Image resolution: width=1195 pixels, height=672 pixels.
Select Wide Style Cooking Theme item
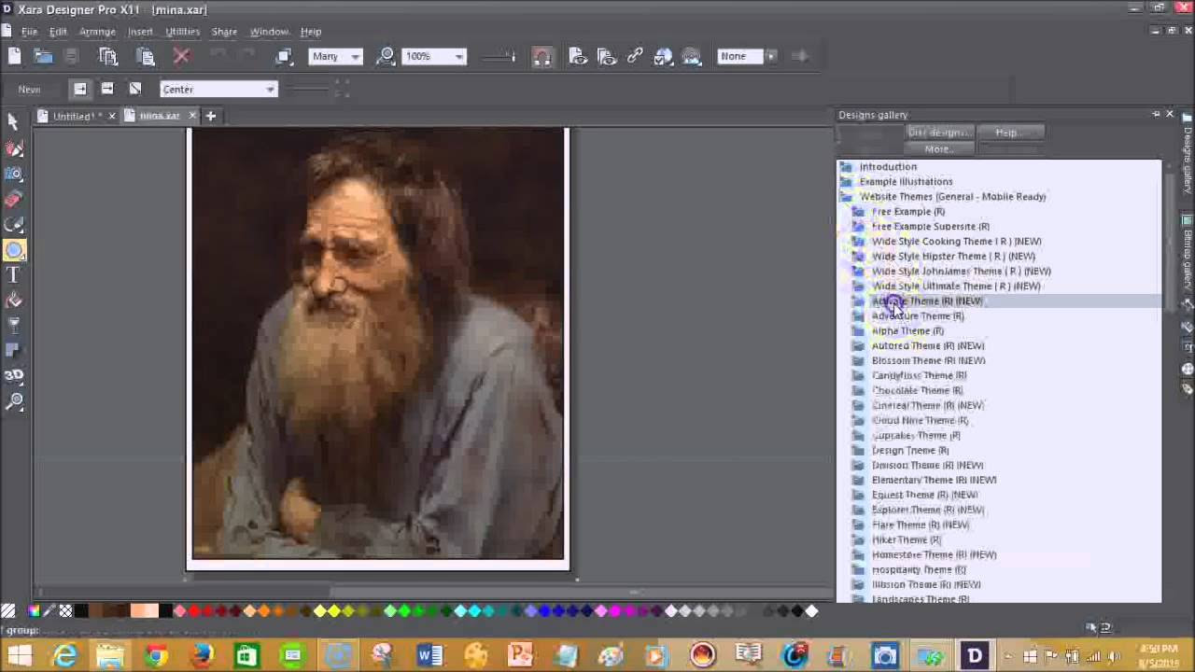(x=956, y=241)
